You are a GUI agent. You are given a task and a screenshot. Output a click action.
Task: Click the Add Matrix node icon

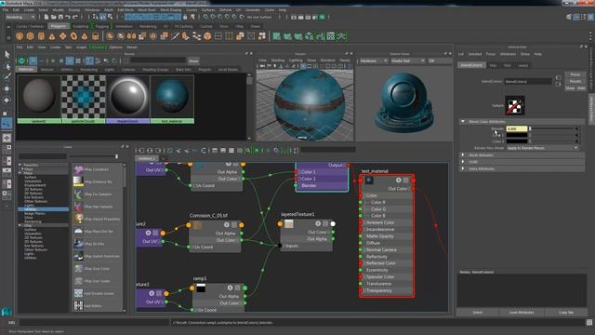point(78,306)
